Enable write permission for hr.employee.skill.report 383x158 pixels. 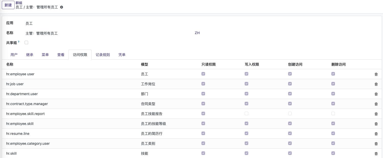[246, 114]
